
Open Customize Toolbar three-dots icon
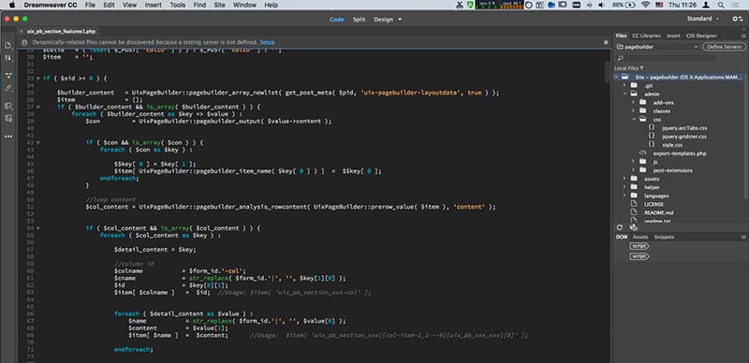[8, 137]
